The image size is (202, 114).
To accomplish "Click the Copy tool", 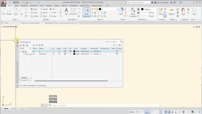I will tap(34, 13).
